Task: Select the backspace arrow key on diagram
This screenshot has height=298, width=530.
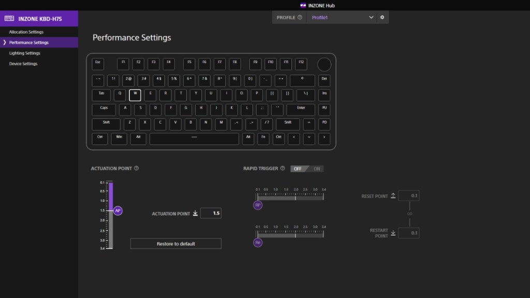Action: pos(302,80)
